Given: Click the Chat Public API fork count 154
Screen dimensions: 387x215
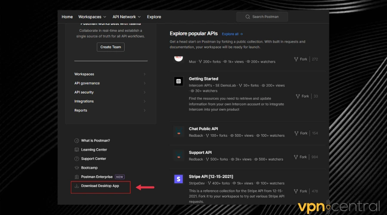Looking at the screenshot, I should tap(315, 133).
